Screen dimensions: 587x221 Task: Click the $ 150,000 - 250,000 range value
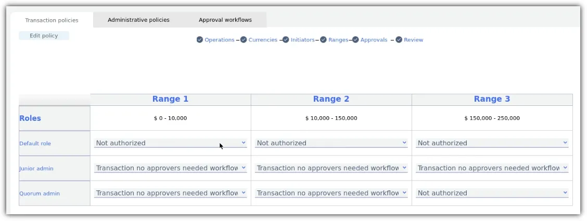(492, 118)
